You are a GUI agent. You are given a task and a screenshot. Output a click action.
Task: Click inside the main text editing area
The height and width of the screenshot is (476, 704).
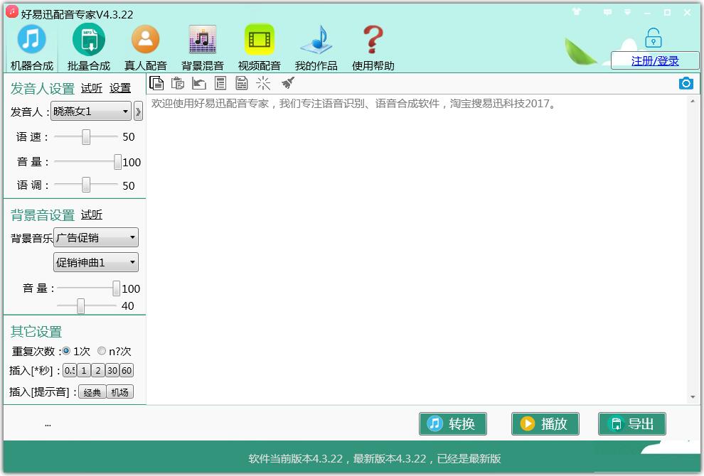click(416, 249)
